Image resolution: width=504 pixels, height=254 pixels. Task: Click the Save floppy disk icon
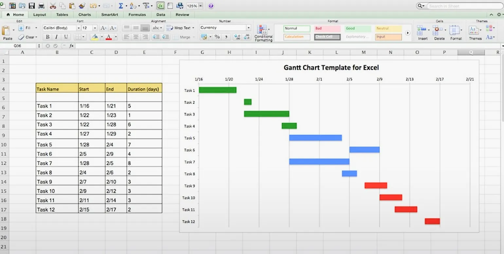(x=32, y=6)
